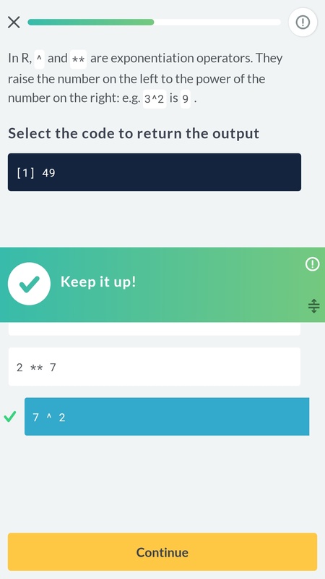The height and width of the screenshot is (579, 325).
Task: Tap the inline 9 result code chip
Action: pyautogui.click(x=186, y=99)
